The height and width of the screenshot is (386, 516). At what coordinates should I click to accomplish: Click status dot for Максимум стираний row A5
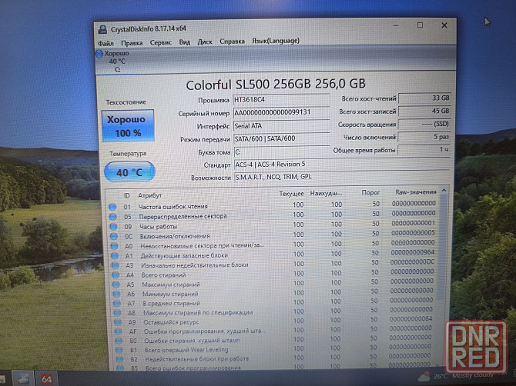click(116, 285)
